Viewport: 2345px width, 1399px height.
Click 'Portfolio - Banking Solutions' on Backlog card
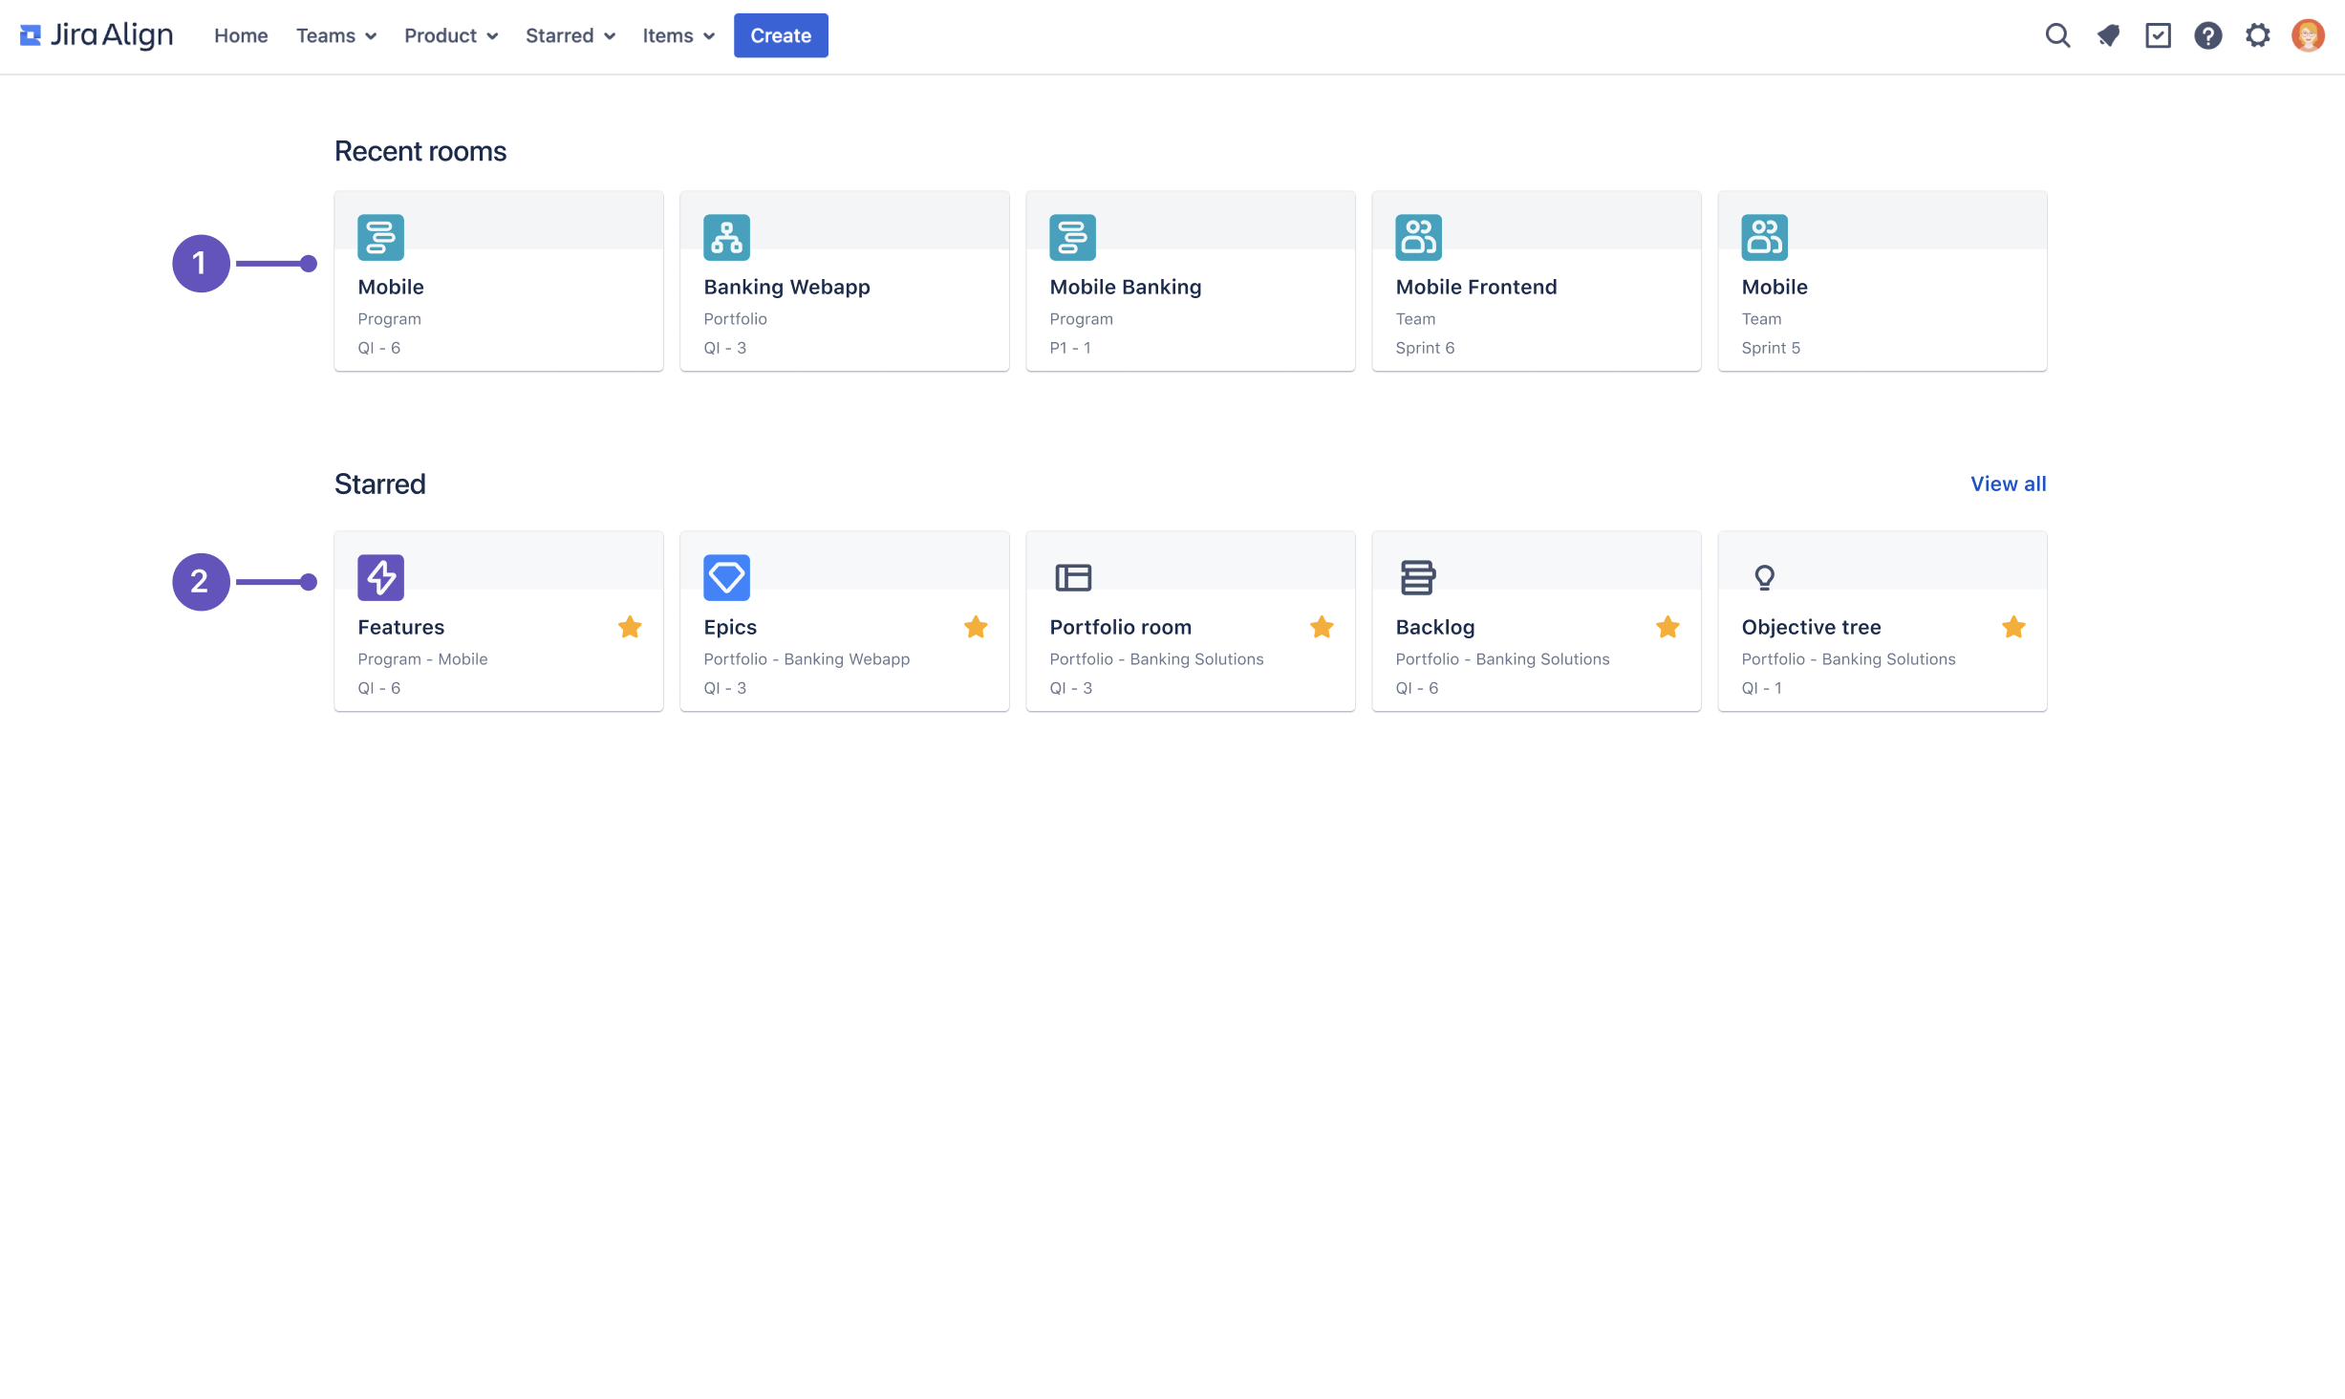click(1502, 659)
